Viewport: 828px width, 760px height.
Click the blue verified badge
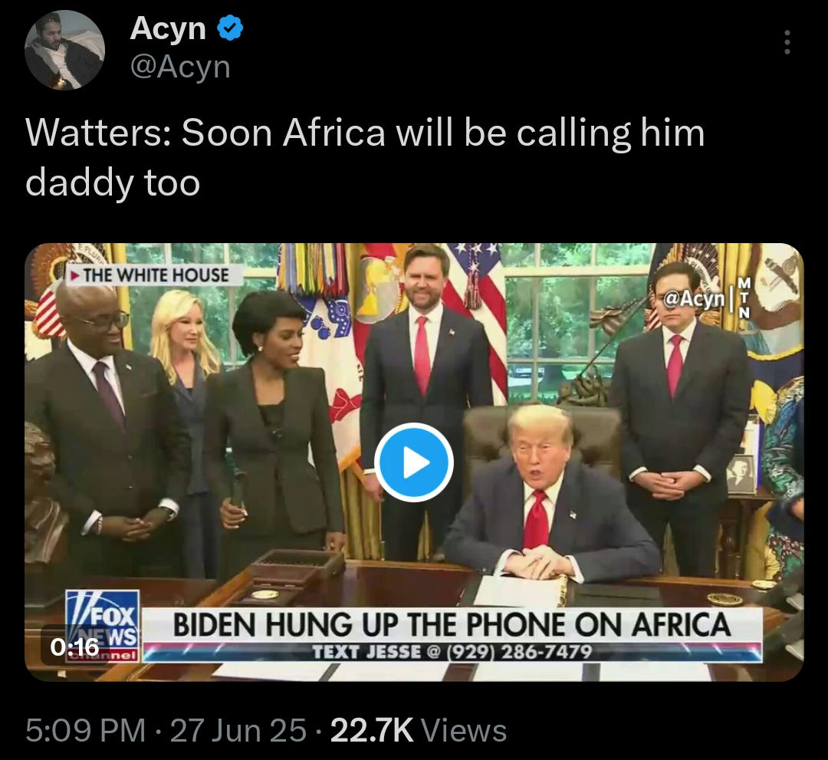230,28
